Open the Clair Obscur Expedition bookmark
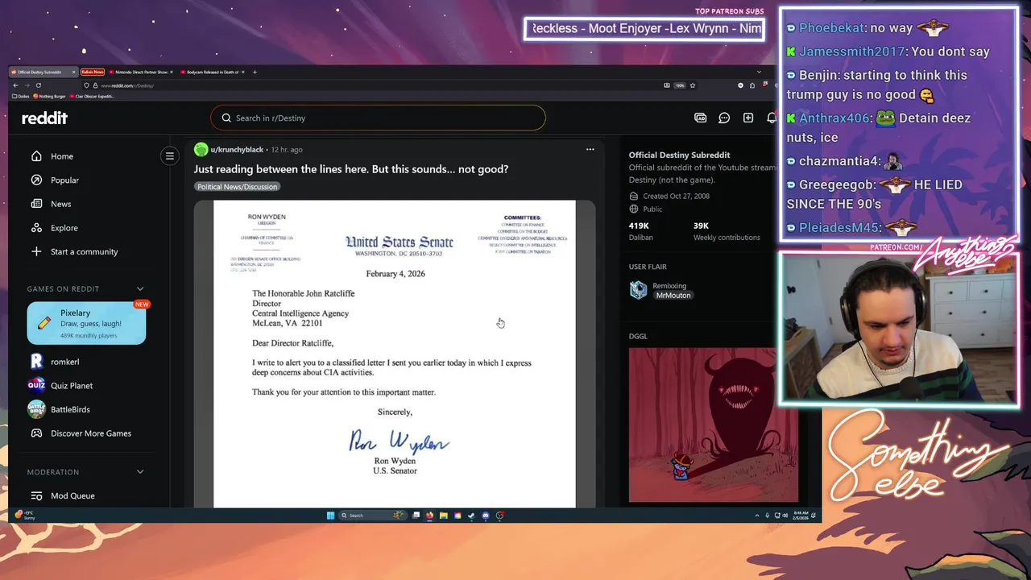1031x580 pixels. pos(91,97)
